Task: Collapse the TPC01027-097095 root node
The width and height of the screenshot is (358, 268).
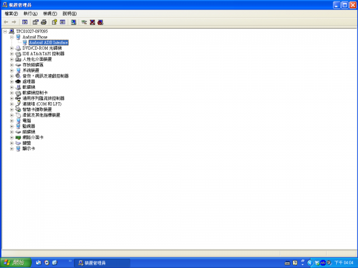Action: tap(5, 31)
